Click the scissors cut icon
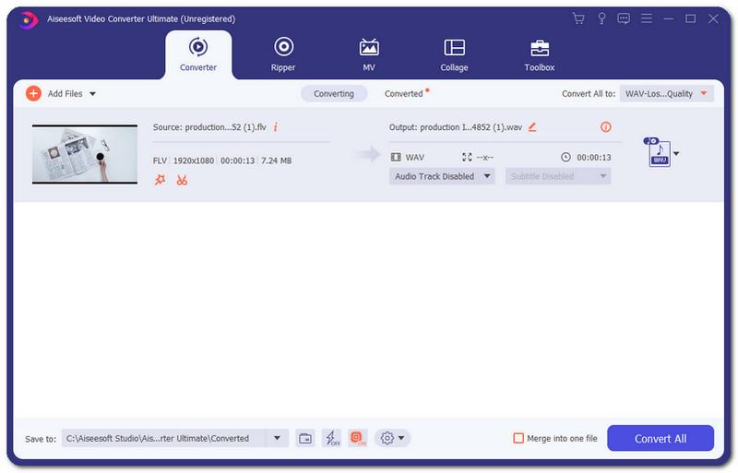 [182, 180]
